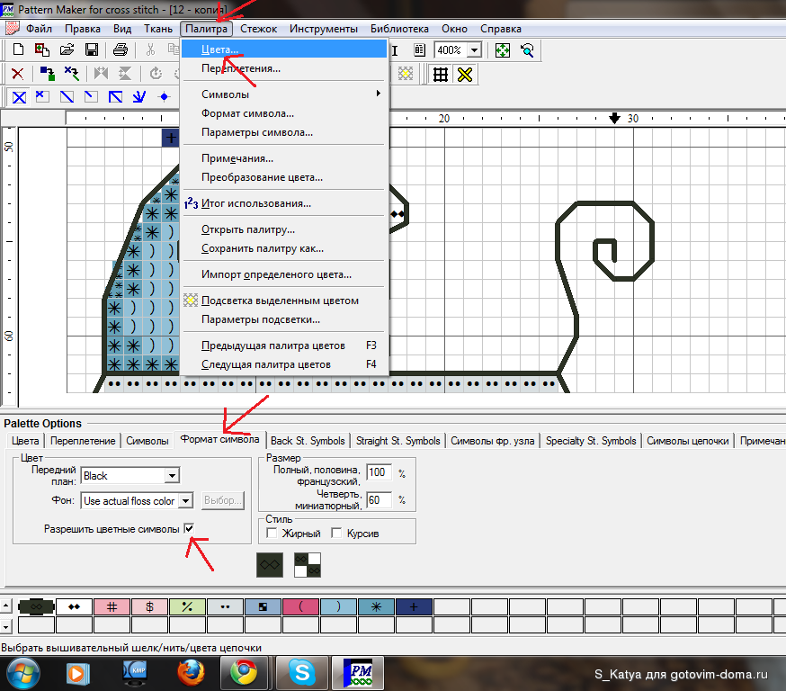Choose Подсветка выделенным цветом menu entry
The width and height of the screenshot is (786, 691).
(x=284, y=301)
